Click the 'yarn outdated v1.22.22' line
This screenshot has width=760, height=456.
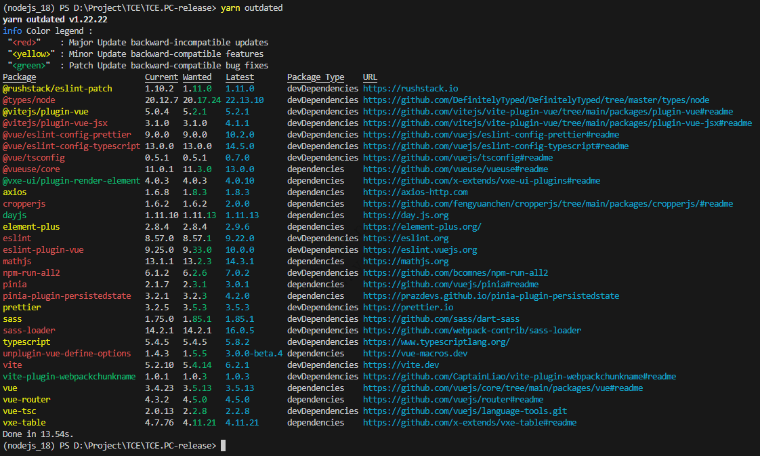[x=56, y=20]
